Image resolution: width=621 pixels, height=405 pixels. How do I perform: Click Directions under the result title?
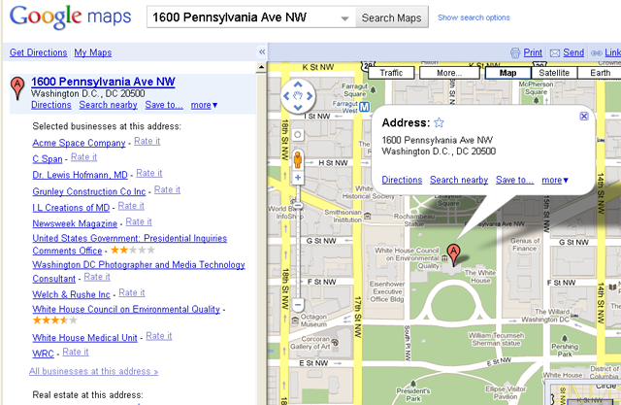(51, 105)
